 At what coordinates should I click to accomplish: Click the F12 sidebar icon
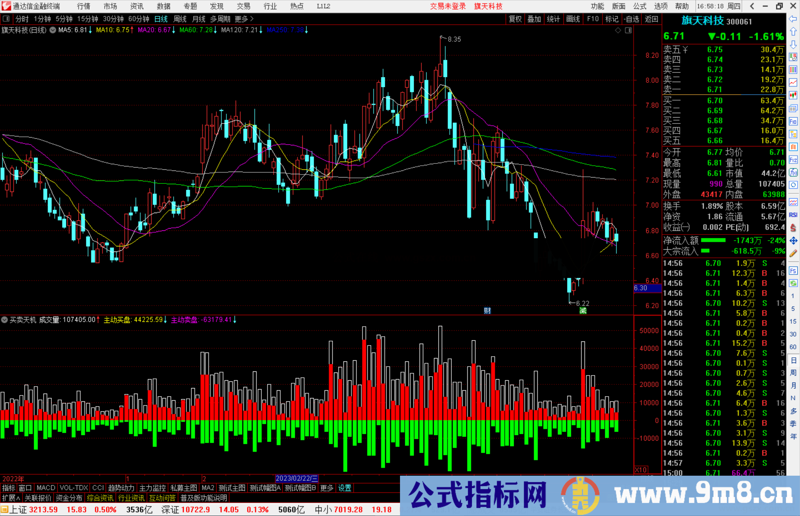tap(793, 160)
